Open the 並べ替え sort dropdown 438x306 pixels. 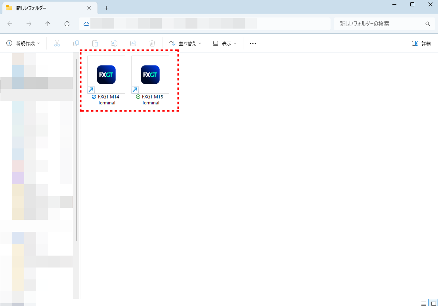185,43
